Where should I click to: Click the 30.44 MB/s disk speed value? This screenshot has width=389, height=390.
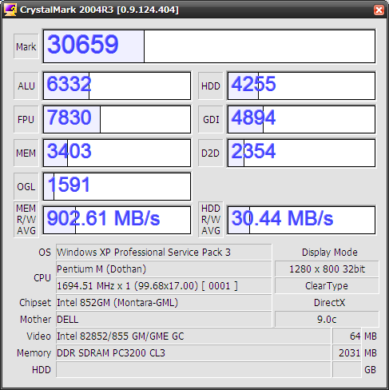click(x=301, y=220)
